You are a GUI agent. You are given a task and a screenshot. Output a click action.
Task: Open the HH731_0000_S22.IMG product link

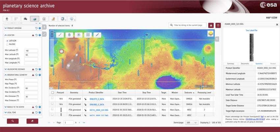(x=99, y=110)
